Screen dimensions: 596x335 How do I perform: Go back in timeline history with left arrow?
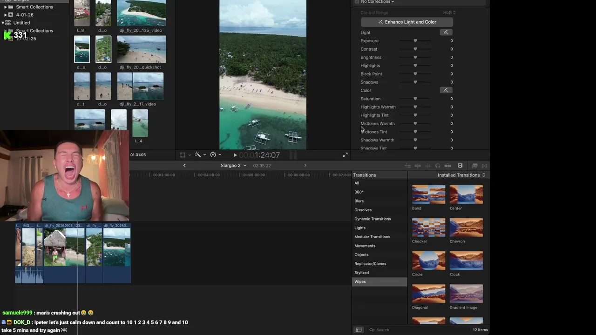point(184,166)
